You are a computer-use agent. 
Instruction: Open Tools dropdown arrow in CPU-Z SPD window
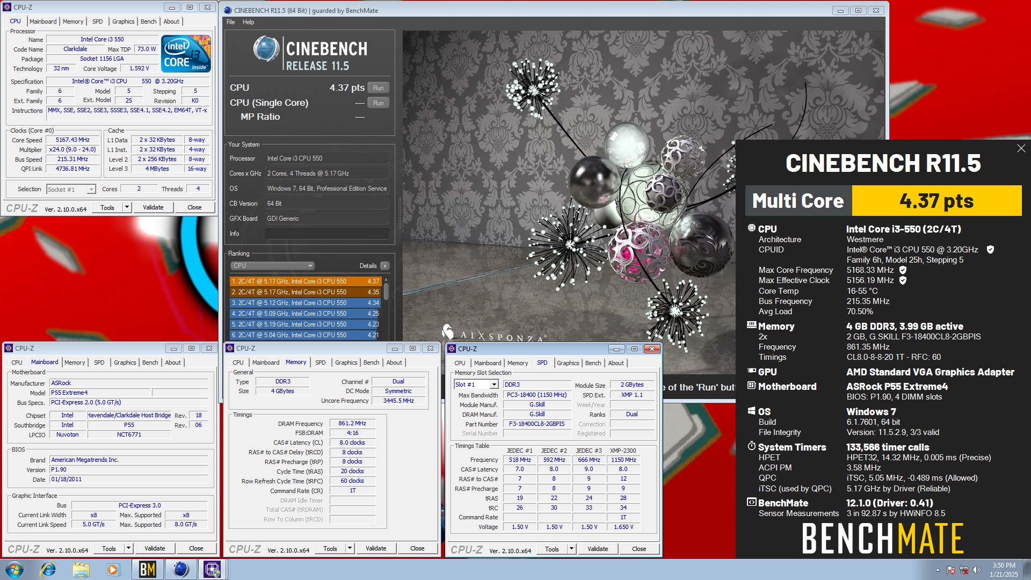571,549
